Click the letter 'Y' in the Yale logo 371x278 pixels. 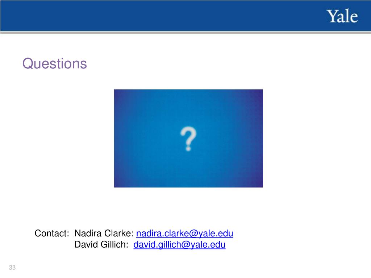[x=332, y=16]
